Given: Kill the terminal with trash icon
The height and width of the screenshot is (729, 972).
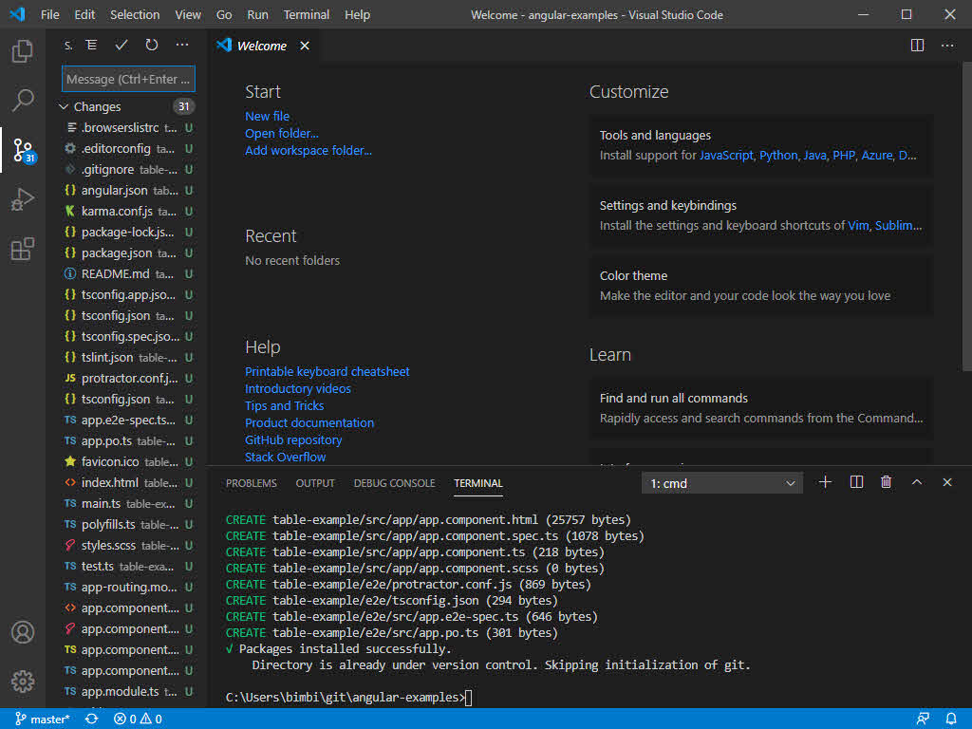Looking at the screenshot, I should [886, 482].
